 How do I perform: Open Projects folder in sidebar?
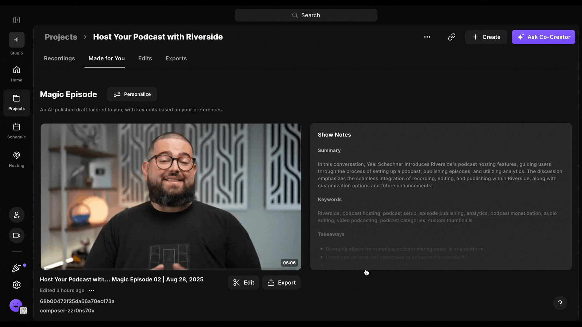coord(17,103)
